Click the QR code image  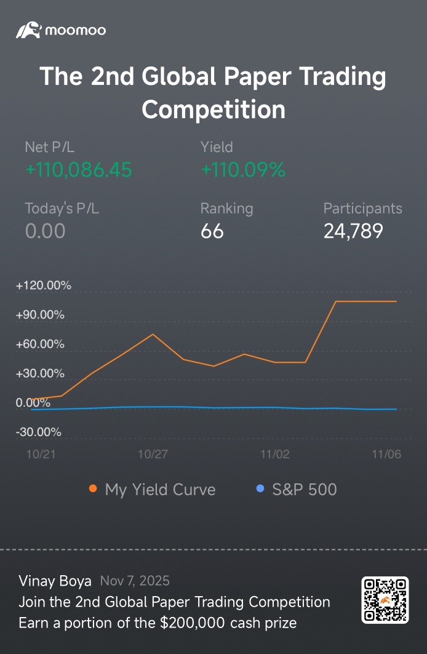click(x=385, y=599)
